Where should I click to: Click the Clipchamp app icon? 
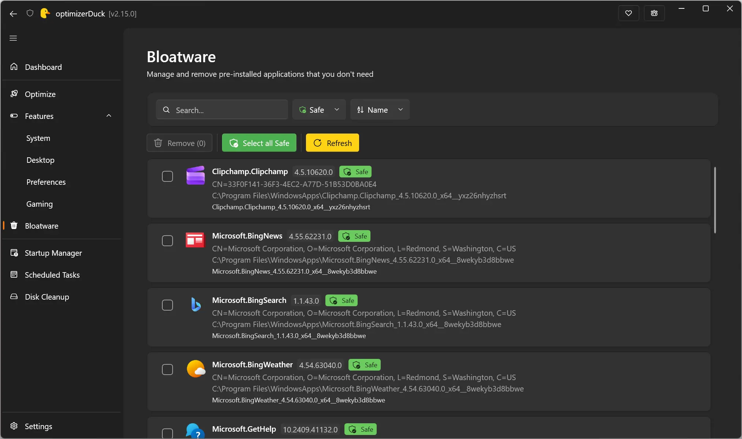195,175
